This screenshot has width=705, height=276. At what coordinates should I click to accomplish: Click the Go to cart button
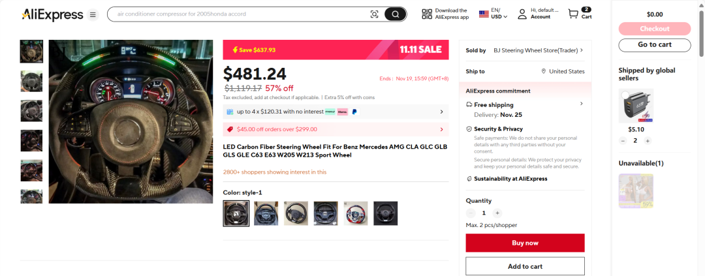pyautogui.click(x=654, y=44)
